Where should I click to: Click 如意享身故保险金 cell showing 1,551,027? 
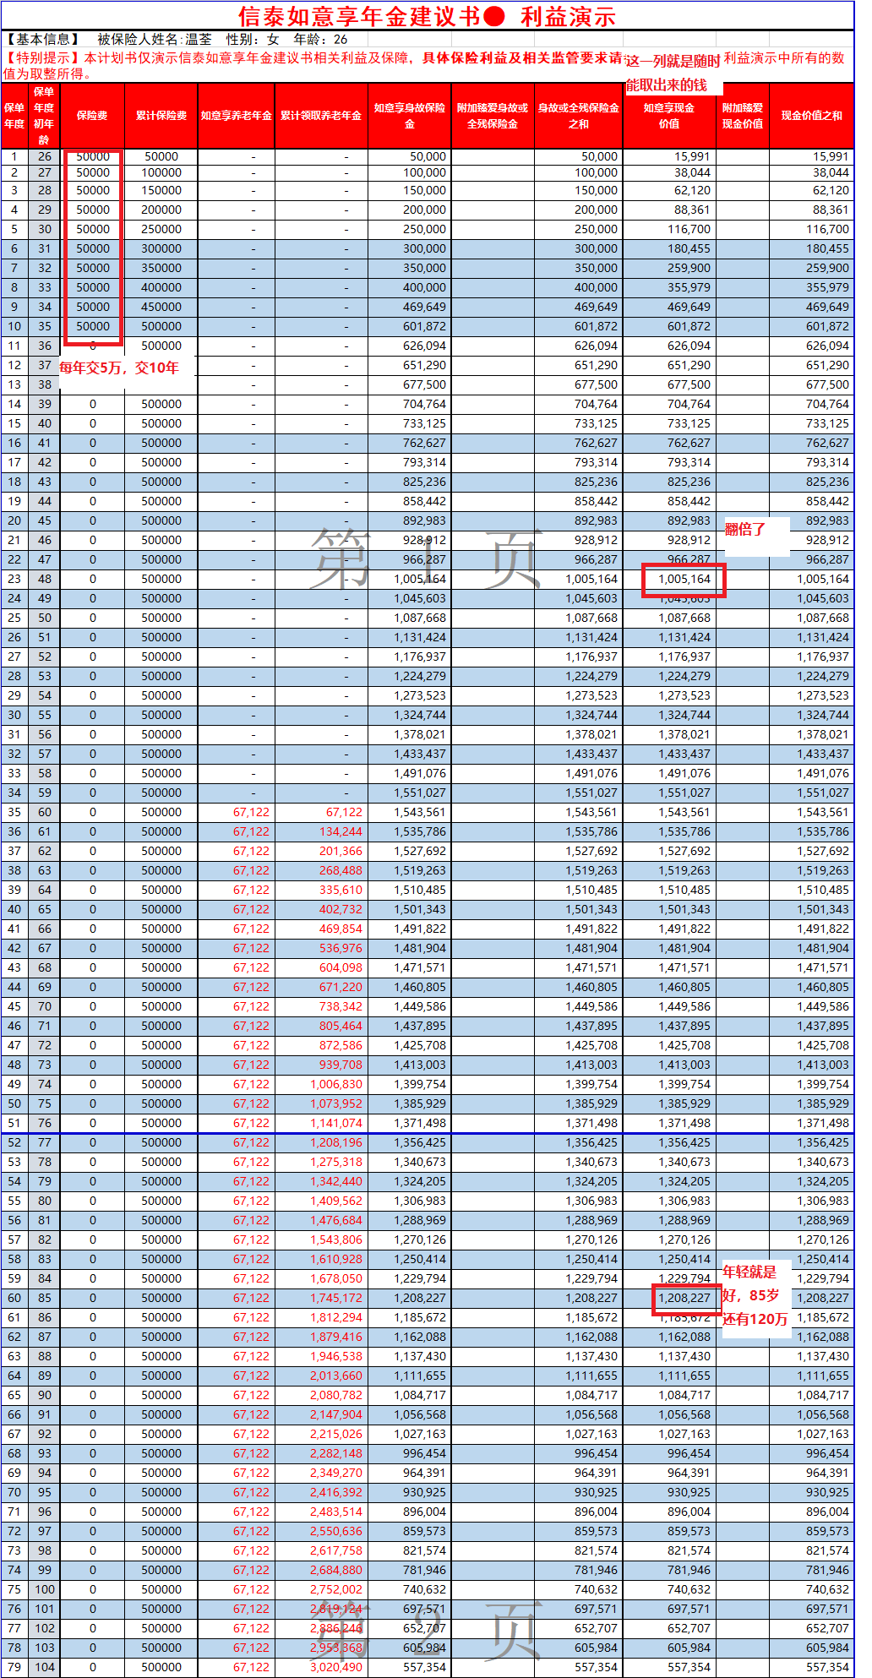[x=410, y=793]
